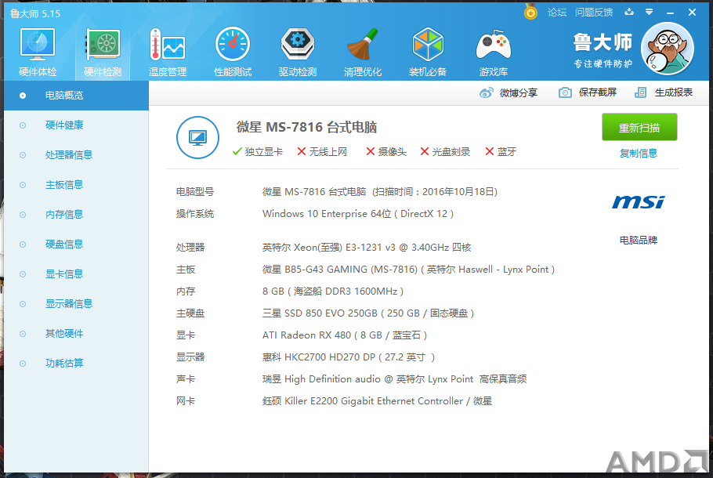This screenshot has width=713, height=478.
Task: Launch 性能测试 performance test gauge icon
Action: click(233, 52)
